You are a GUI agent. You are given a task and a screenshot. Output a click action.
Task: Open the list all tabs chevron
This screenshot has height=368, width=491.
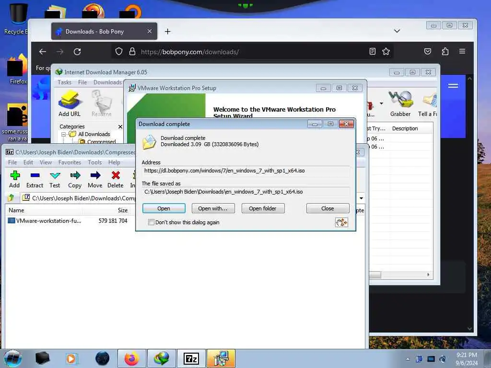397,31
